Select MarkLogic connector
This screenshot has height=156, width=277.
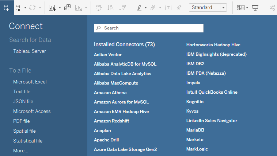(x=197, y=149)
